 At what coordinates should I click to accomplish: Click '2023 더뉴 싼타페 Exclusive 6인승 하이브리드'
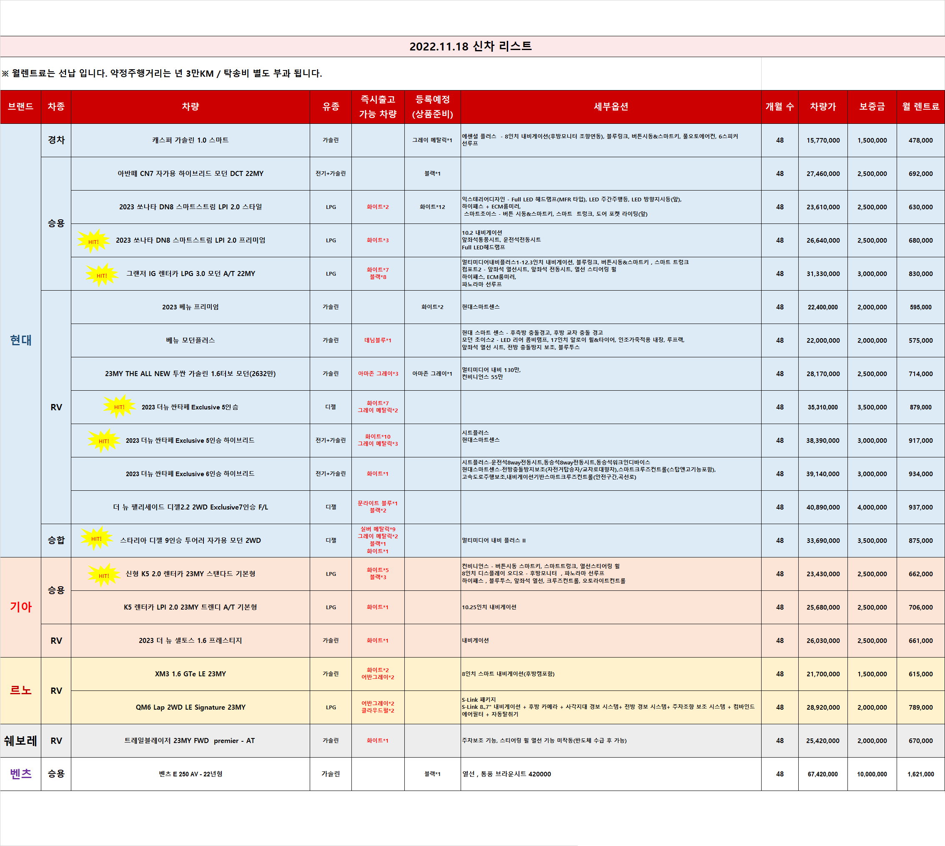click(191, 474)
